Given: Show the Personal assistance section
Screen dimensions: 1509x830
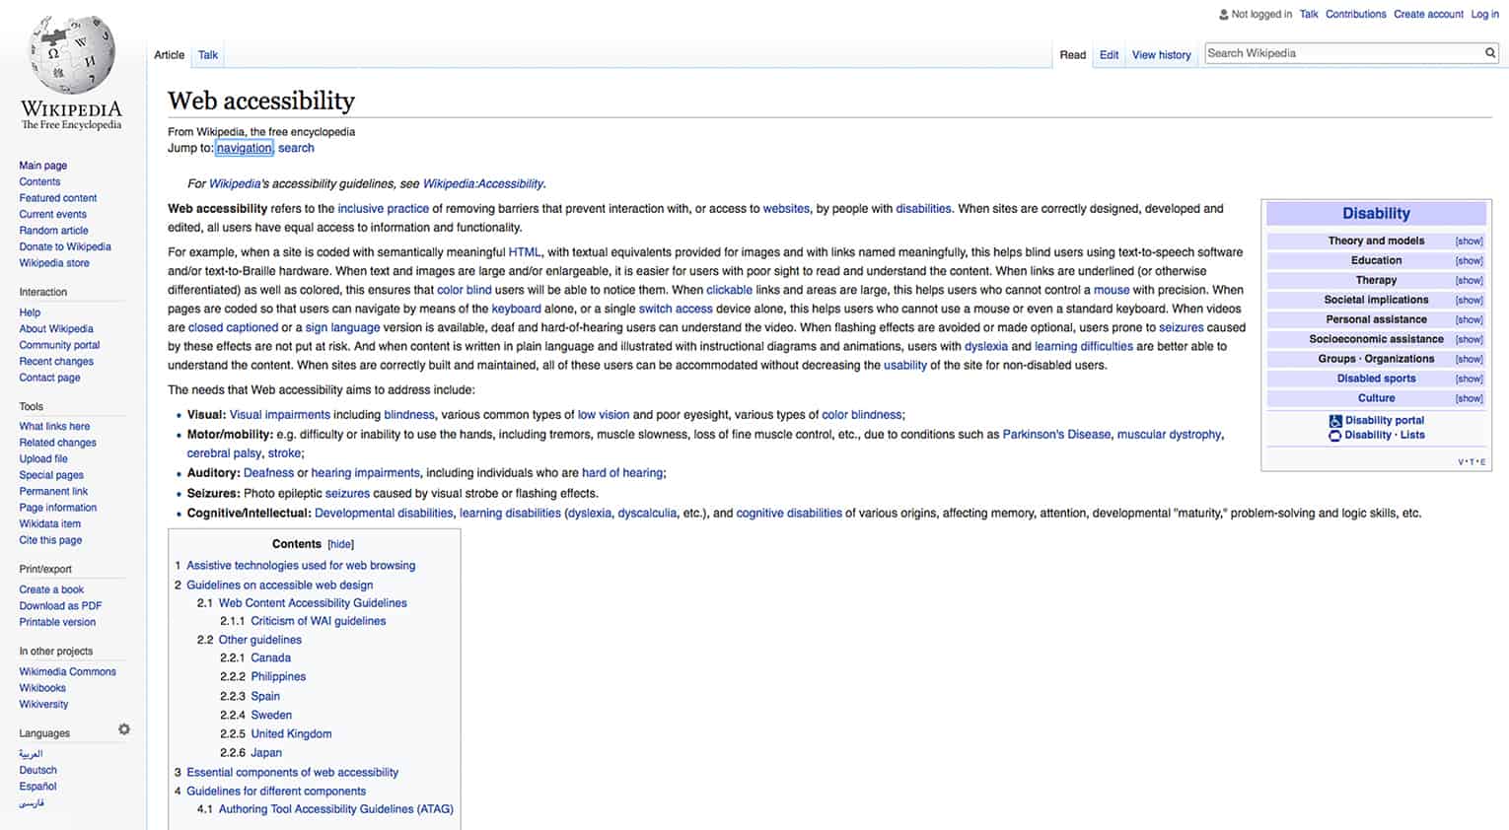Looking at the screenshot, I should (1469, 320).
